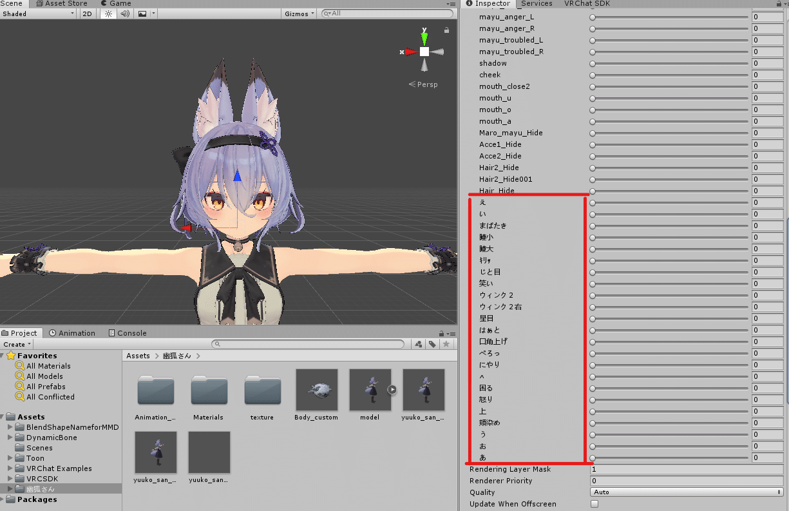Open the texture folder thumbnail
Image resolution: width=789 pixels, height=511 pixels.
(x=262, y=390)
